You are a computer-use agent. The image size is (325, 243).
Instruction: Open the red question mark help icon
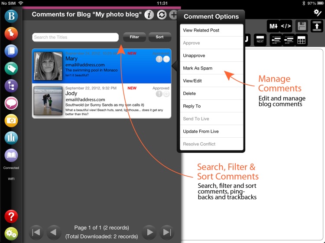coord(11,216)
